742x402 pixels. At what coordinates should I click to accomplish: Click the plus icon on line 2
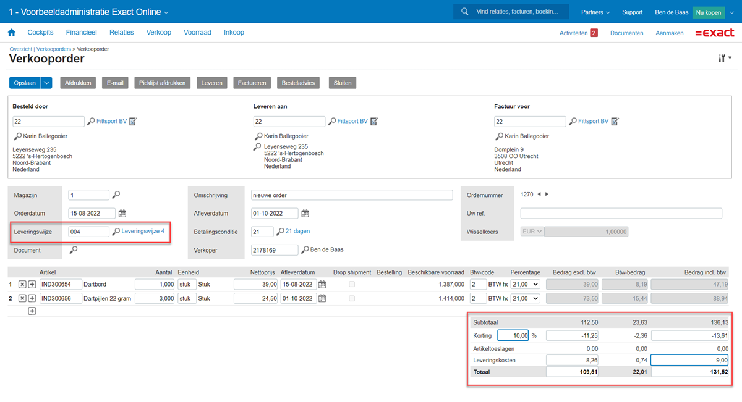32,298
